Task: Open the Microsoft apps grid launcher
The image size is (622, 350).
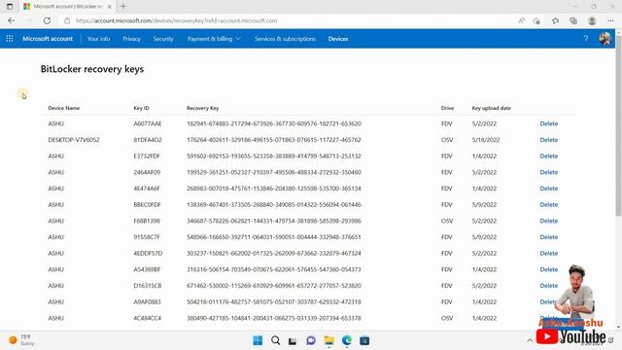Action: coord(10,39)
